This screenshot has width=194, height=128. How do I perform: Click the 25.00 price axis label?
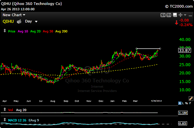(185, 64)
